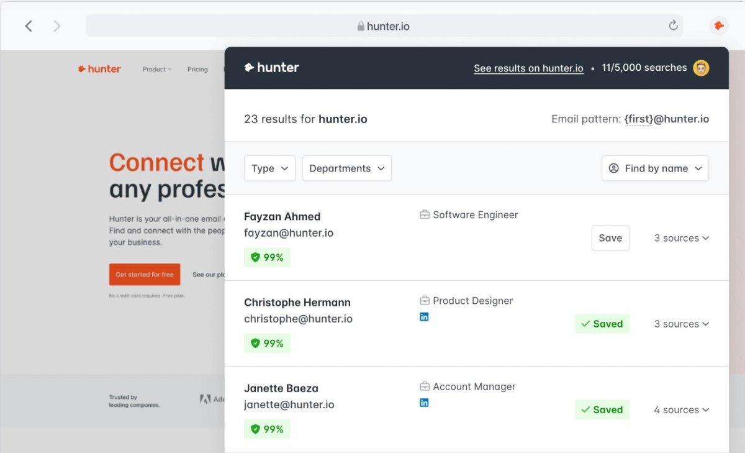Click the Hunter logo in the popup header
Screen dimensions: 745x453
272,68
